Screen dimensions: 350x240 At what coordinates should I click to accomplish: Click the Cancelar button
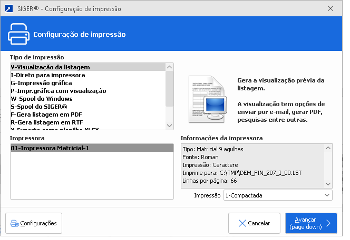tap(254, 223)
